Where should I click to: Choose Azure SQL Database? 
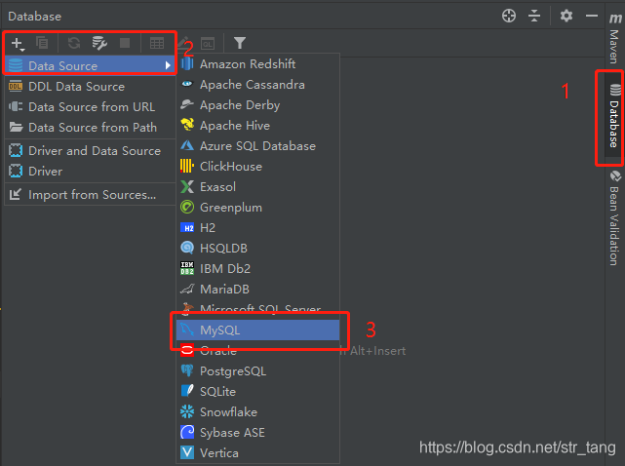click(x=257, y=146)
